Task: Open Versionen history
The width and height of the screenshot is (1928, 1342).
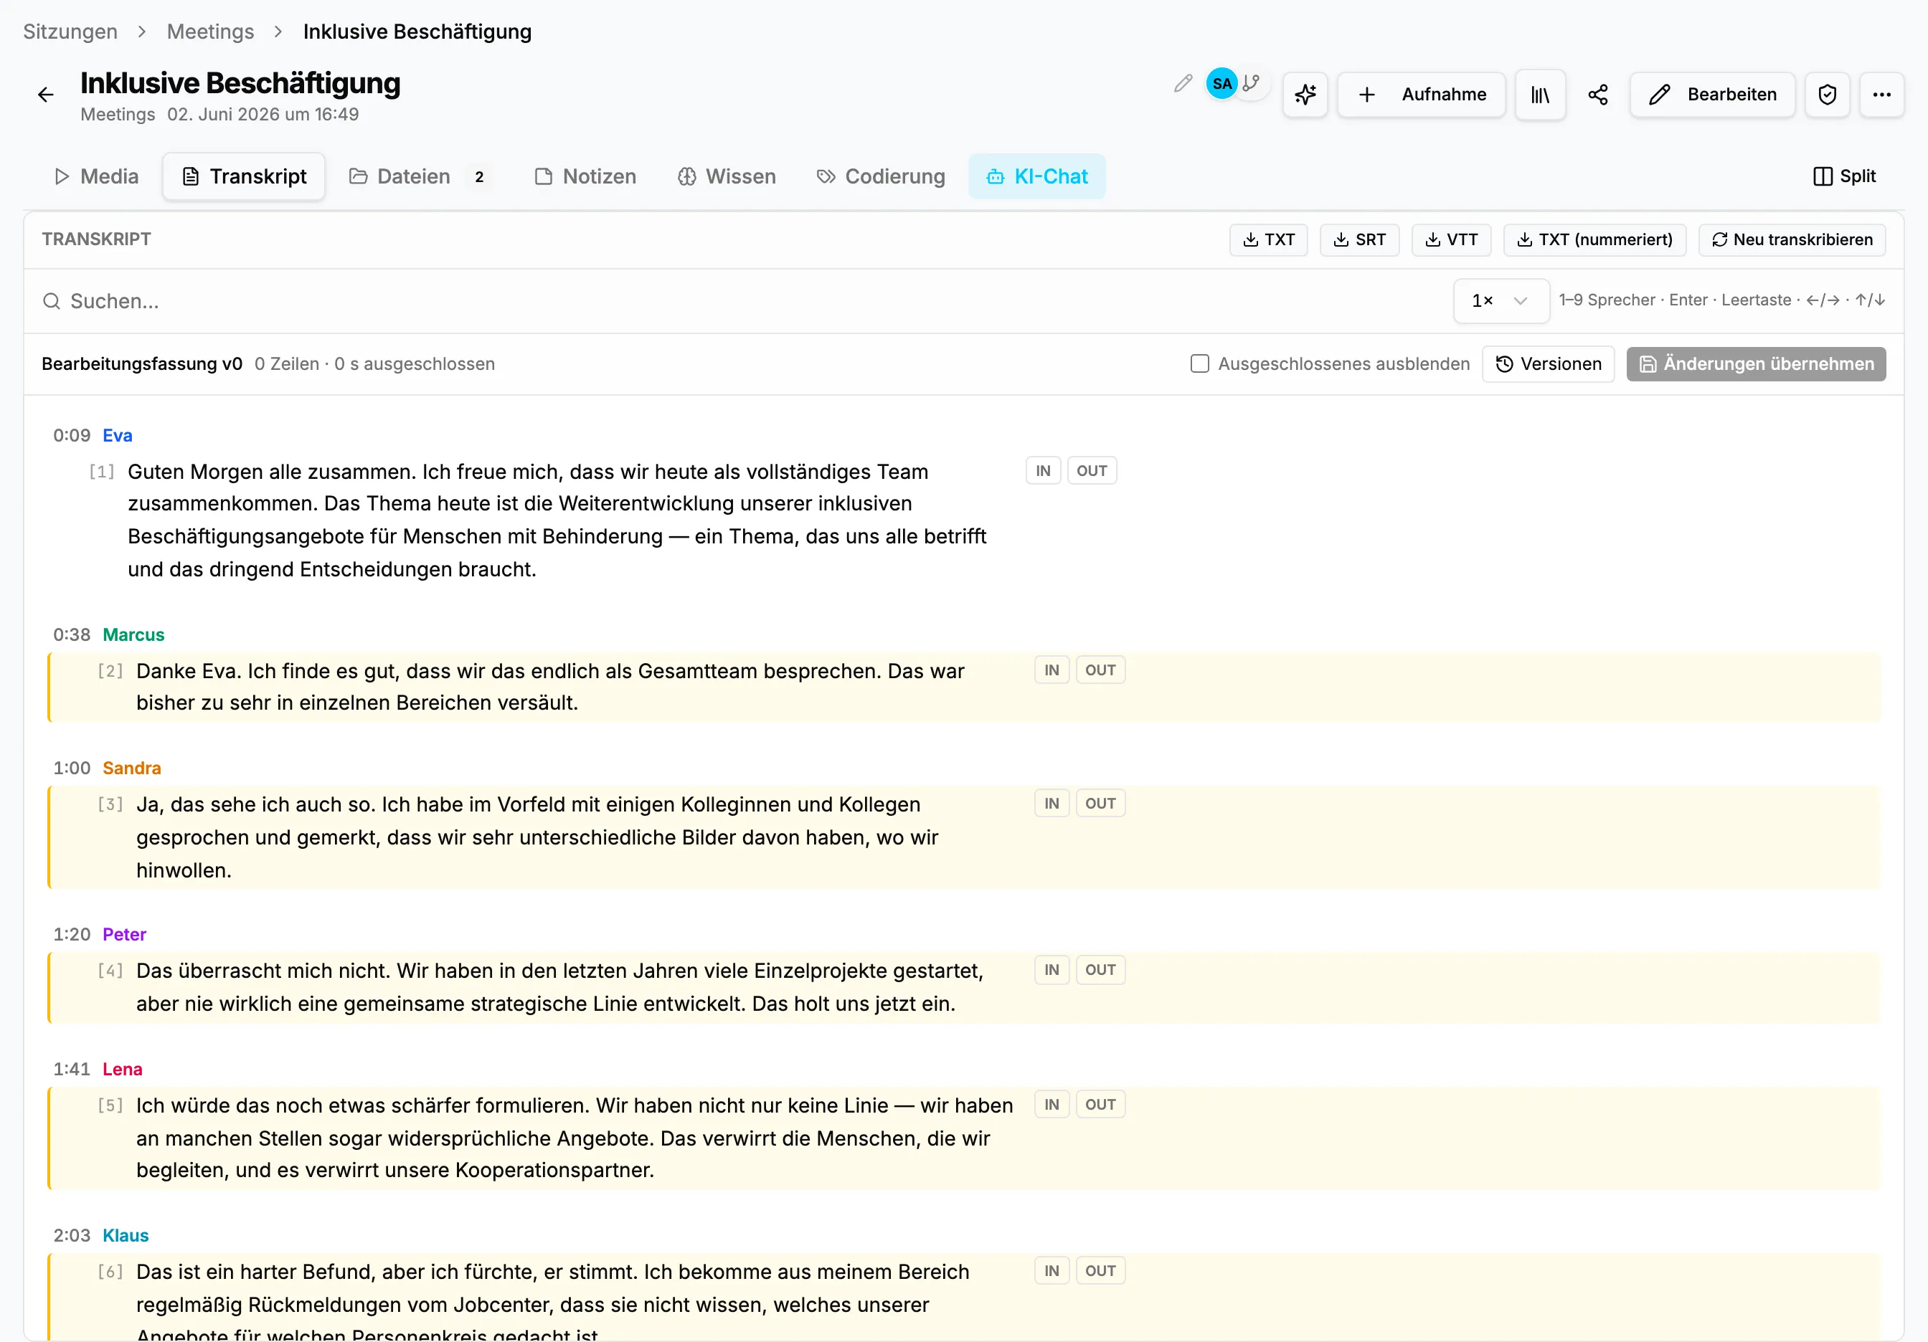Action: click(x=1548, y=364)
